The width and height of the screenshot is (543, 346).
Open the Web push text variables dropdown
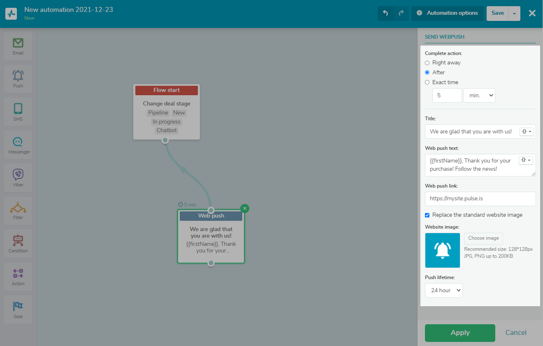[x=527, y=160]
